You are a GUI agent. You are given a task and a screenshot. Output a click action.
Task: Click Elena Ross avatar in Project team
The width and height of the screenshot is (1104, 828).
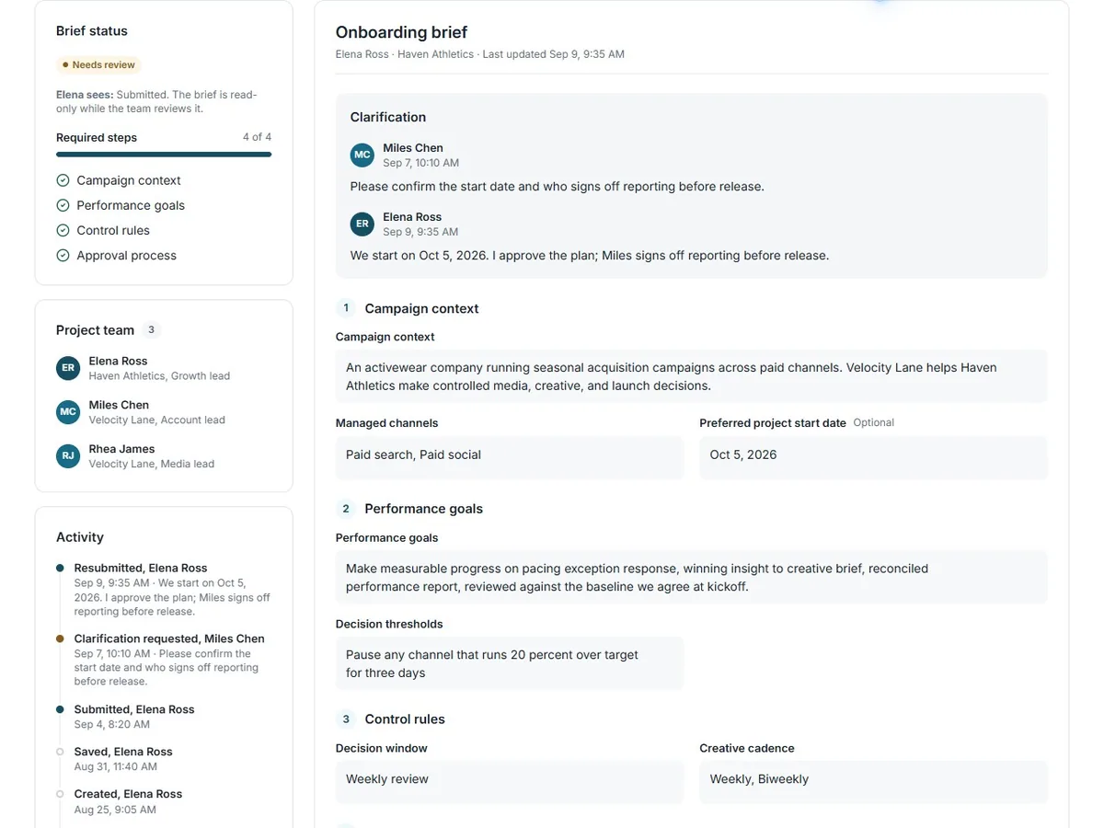pyautogui.click(x=68, y=368)
